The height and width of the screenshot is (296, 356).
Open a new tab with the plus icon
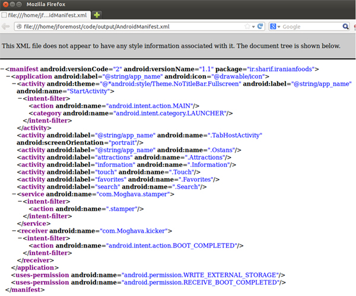click(97, 15)
